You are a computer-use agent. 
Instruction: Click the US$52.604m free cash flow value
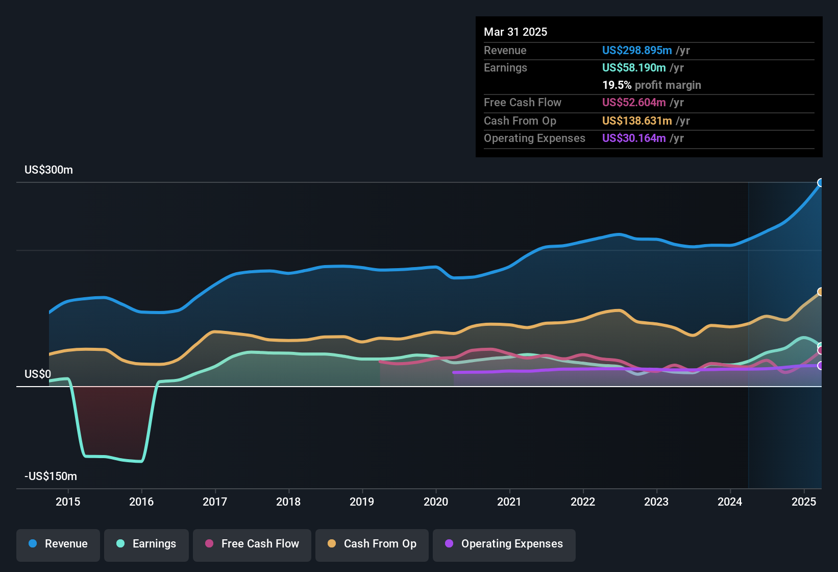(634, 102)
